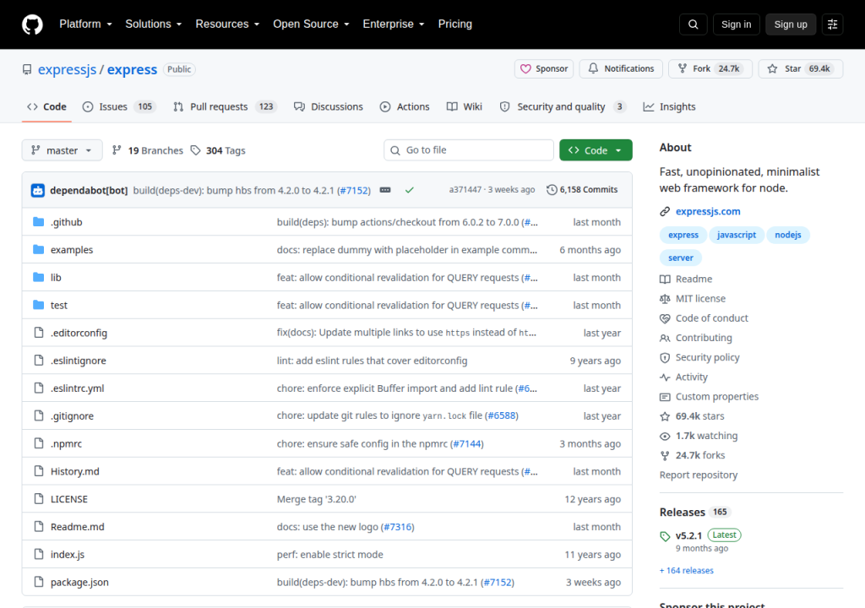This screenshot has width=865, height=608.
Task: Click the Go to file search field
Action: (x=468, y=150)
